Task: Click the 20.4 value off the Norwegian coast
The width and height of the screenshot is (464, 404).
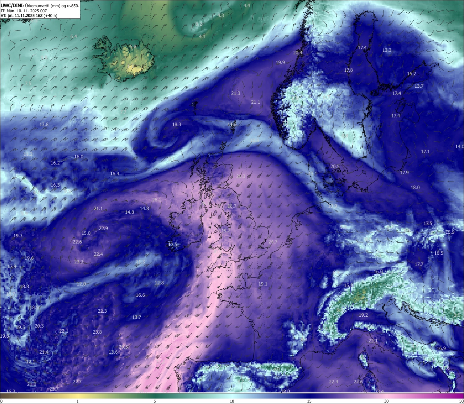Action: [298, 53]
